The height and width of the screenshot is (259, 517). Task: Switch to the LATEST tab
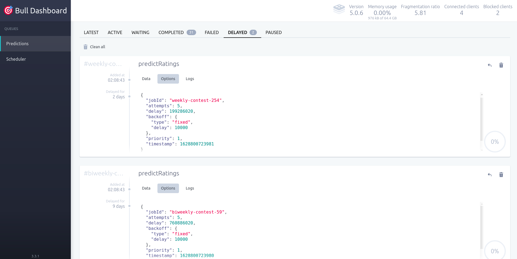(x=91, y=32)
